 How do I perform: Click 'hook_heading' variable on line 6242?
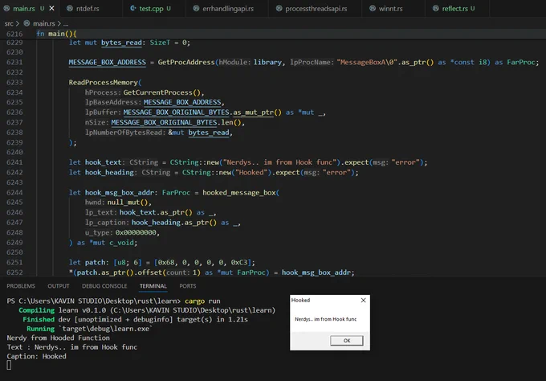point(109,172)
